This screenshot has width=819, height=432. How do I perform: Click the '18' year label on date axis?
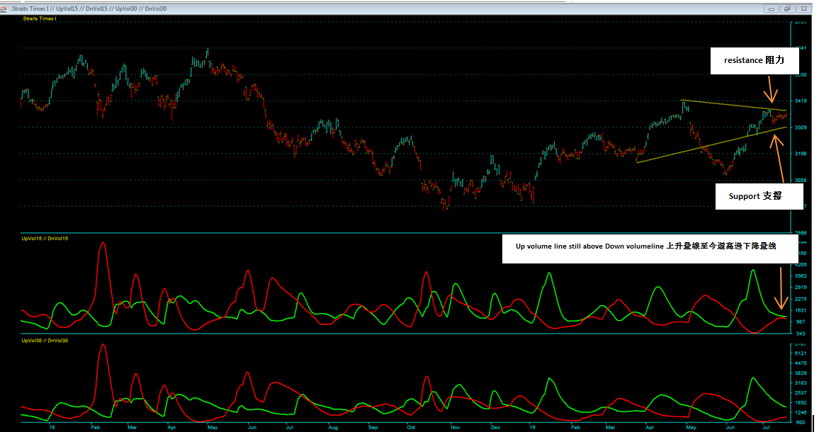tap(52, 427)
